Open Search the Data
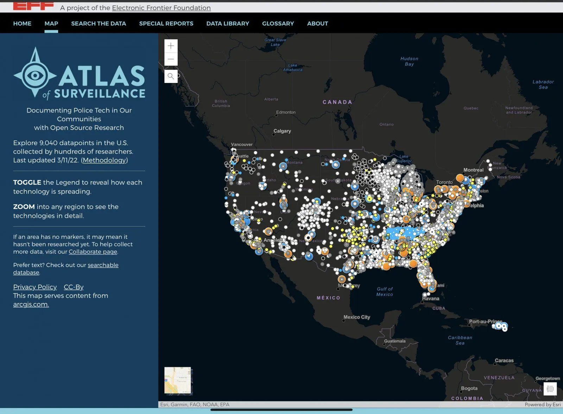The height and width of the screenshot is (414, 563). tap(99, 24)
